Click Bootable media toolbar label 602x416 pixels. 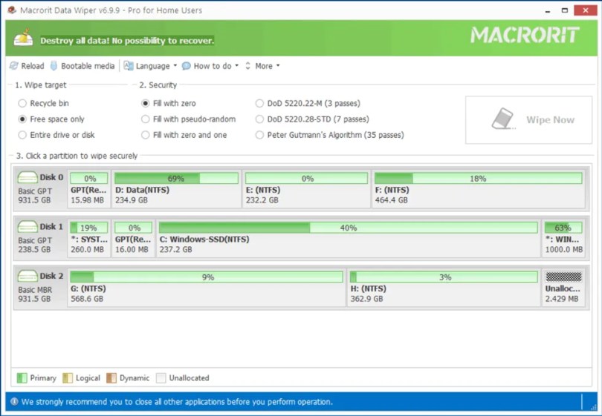pyautogui.click(x=88, y=66)
